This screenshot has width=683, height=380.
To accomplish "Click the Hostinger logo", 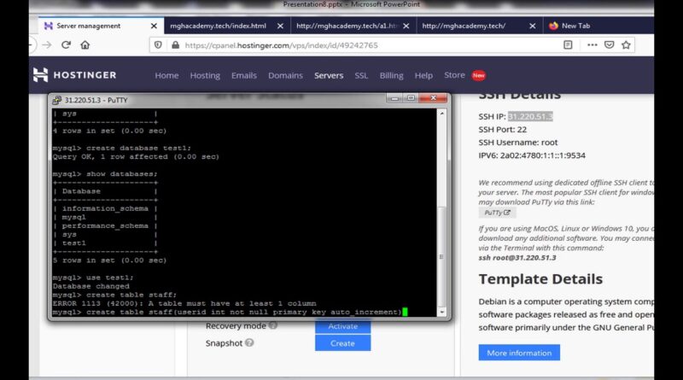I will coord(75,75).
